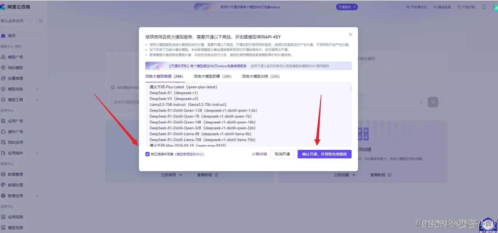Select DeepSeek-R1 (deepseek-r1) list row

pyautogui.click(x=174, y=93)
